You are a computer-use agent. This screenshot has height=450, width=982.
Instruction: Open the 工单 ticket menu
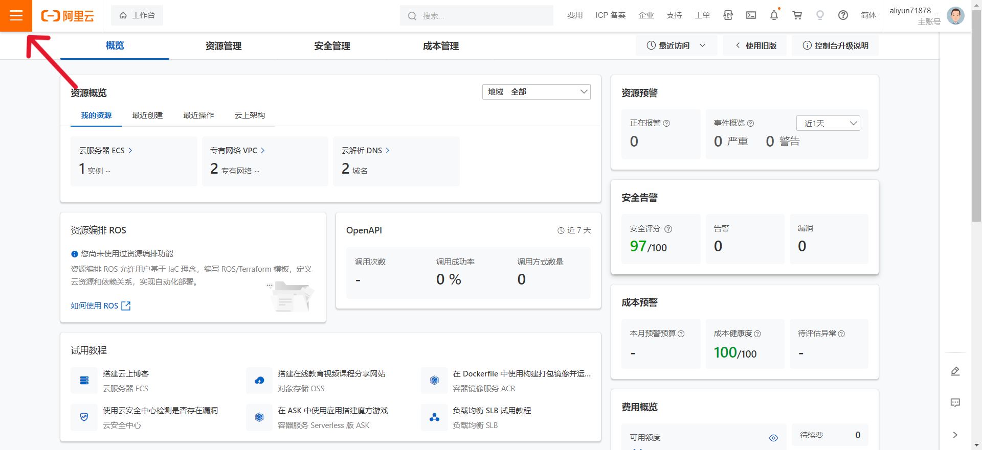[x=702, y=15]
